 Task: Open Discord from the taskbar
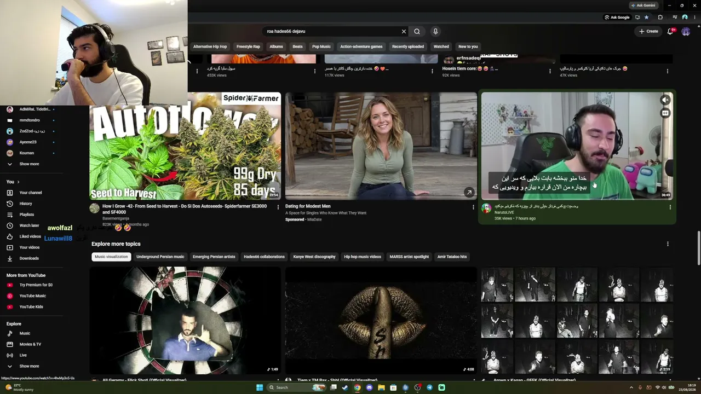point(369,387)
